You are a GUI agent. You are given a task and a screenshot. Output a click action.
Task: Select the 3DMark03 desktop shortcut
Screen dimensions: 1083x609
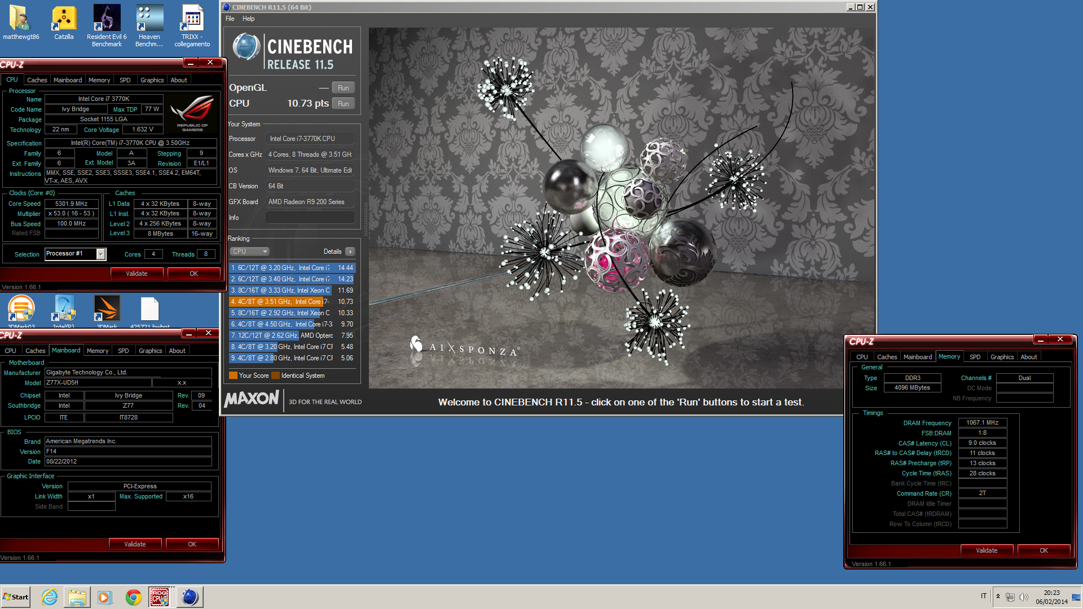pyautogui.click(x=21, y=311)
